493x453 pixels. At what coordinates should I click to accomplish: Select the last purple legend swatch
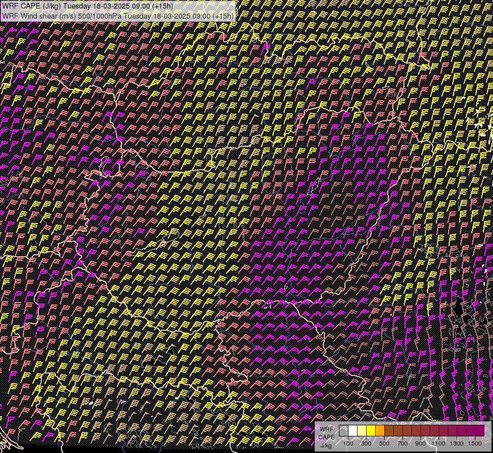479,430
